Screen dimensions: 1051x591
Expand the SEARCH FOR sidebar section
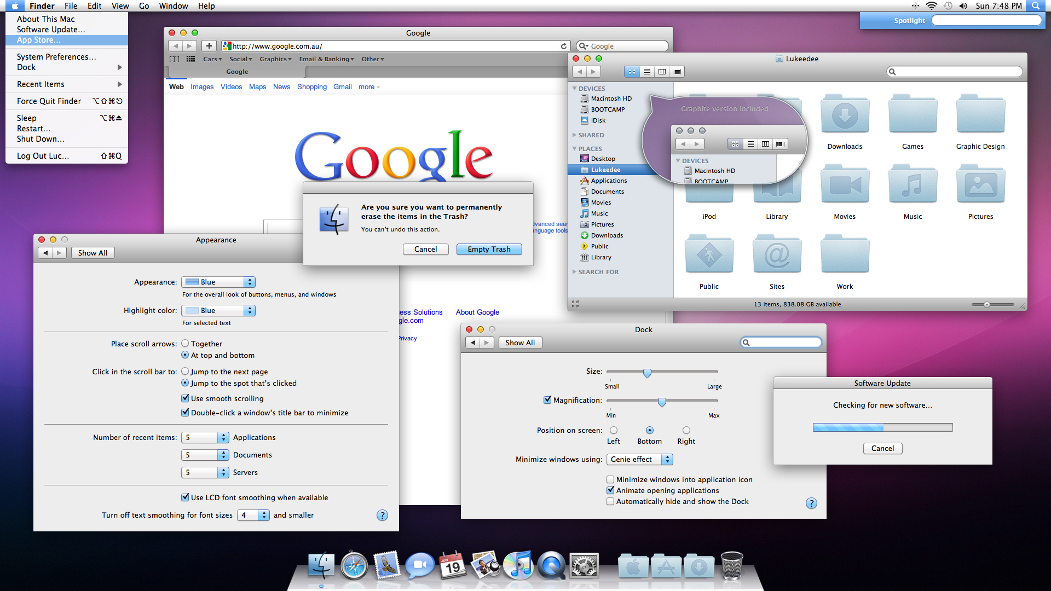coord(574,271)
